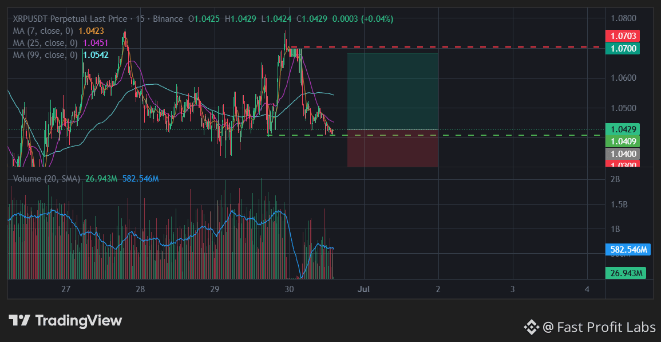Click the green dashed support line
Image resolution: width=661 pixels, height=342 pixels.
click(x=436, y=135)
